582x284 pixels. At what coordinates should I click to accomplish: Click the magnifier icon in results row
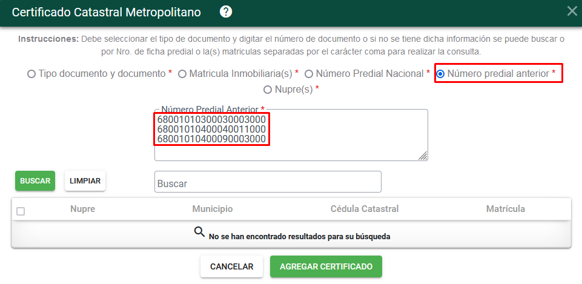click(x=199, y=232)
